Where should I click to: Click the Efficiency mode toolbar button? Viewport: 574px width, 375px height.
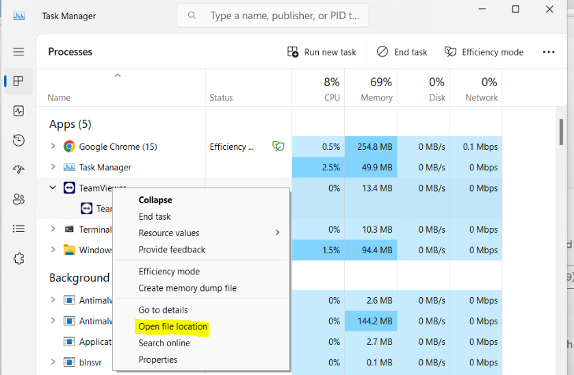(484, 52)
